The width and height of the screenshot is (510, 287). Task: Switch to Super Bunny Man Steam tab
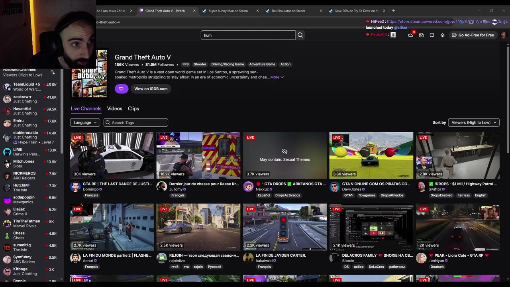pos(230,11)
